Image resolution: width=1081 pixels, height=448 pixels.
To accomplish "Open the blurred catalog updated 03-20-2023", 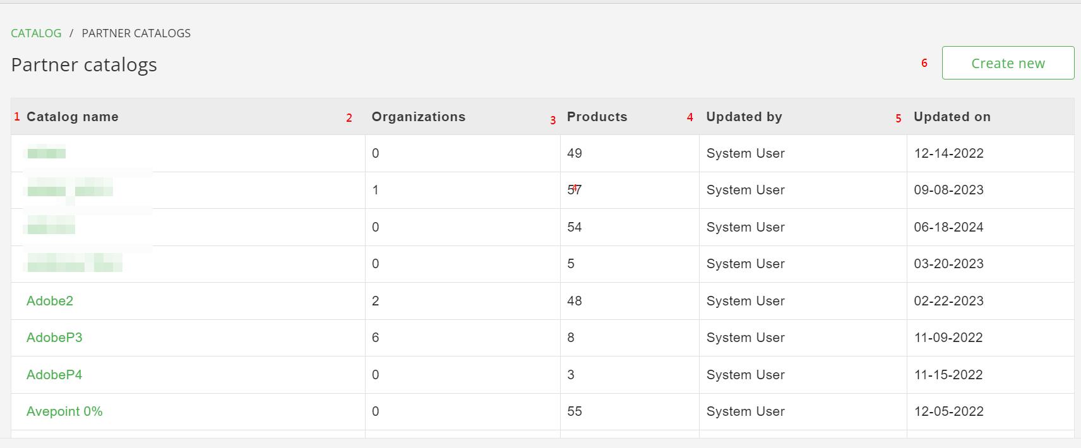I will (x=74, y=263).
